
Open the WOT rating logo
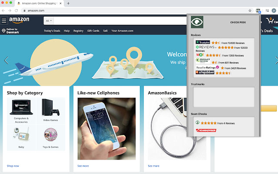pyautogui.click(x=200, y=55)
